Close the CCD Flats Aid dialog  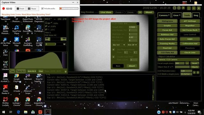click(138, 24)
